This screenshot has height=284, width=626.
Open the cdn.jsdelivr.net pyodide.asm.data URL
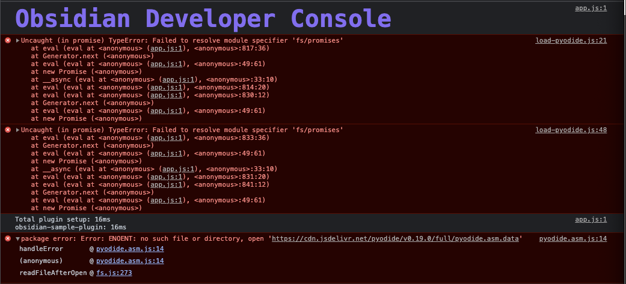(395, 238)
